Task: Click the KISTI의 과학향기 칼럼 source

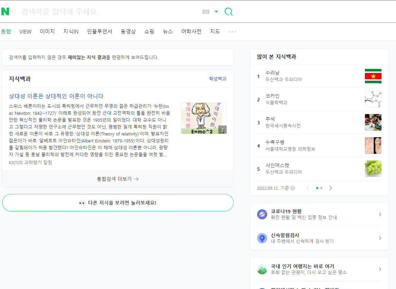Action: pyautogui.click(x=30, y=162)
